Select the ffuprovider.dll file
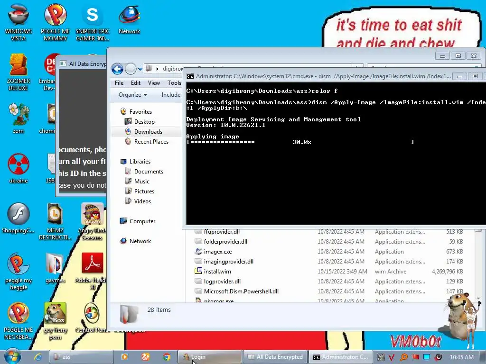Viewport: 486px width, 364px height. point(222,232)
